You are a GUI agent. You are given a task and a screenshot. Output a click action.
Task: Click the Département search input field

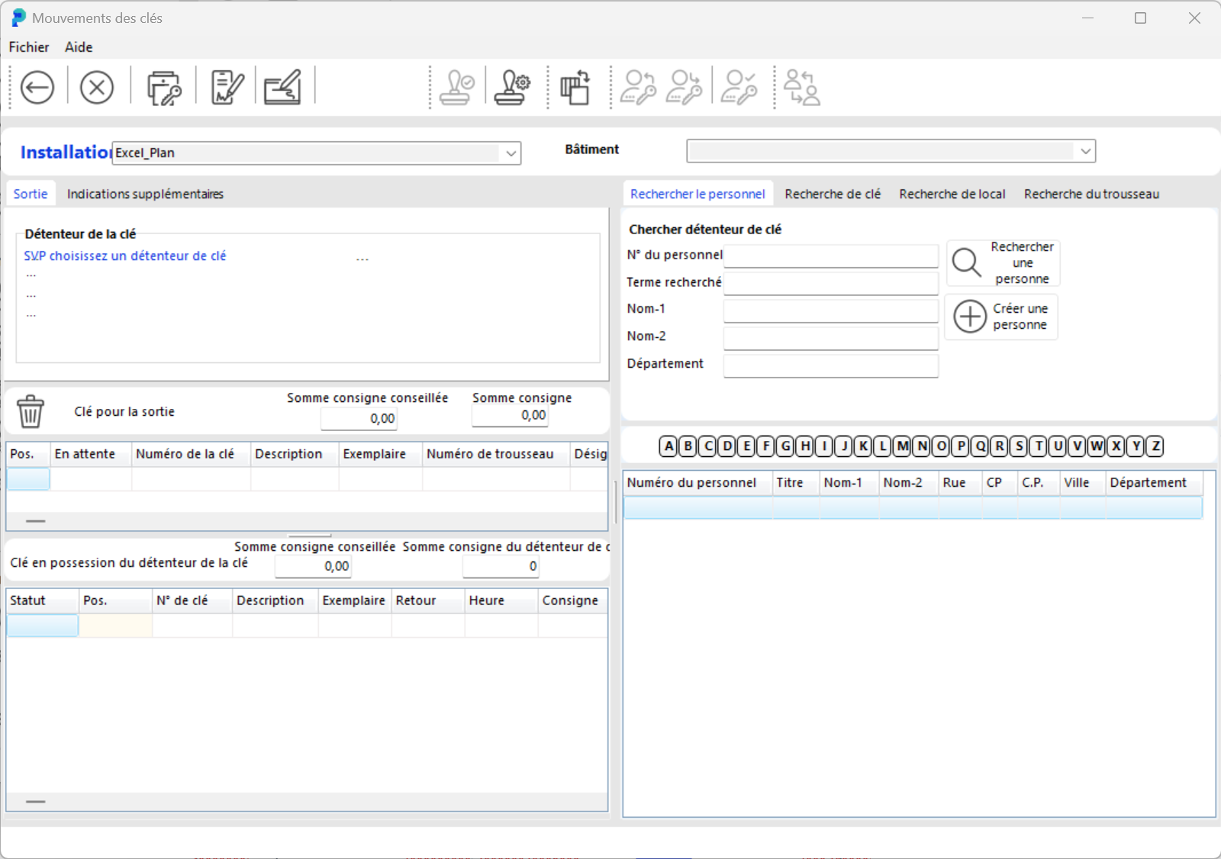[830, 365]
